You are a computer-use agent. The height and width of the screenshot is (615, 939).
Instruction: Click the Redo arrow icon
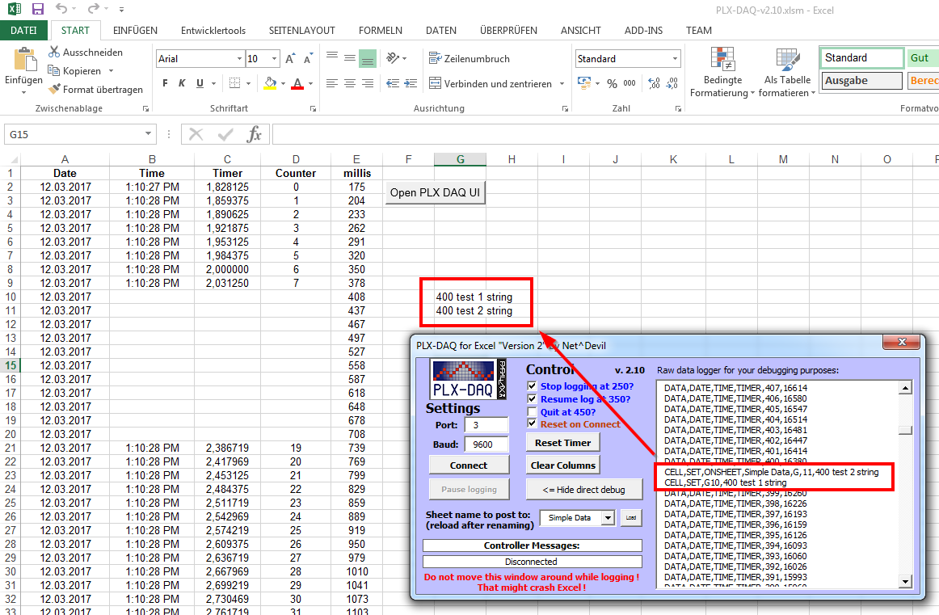tap(93, 8)
